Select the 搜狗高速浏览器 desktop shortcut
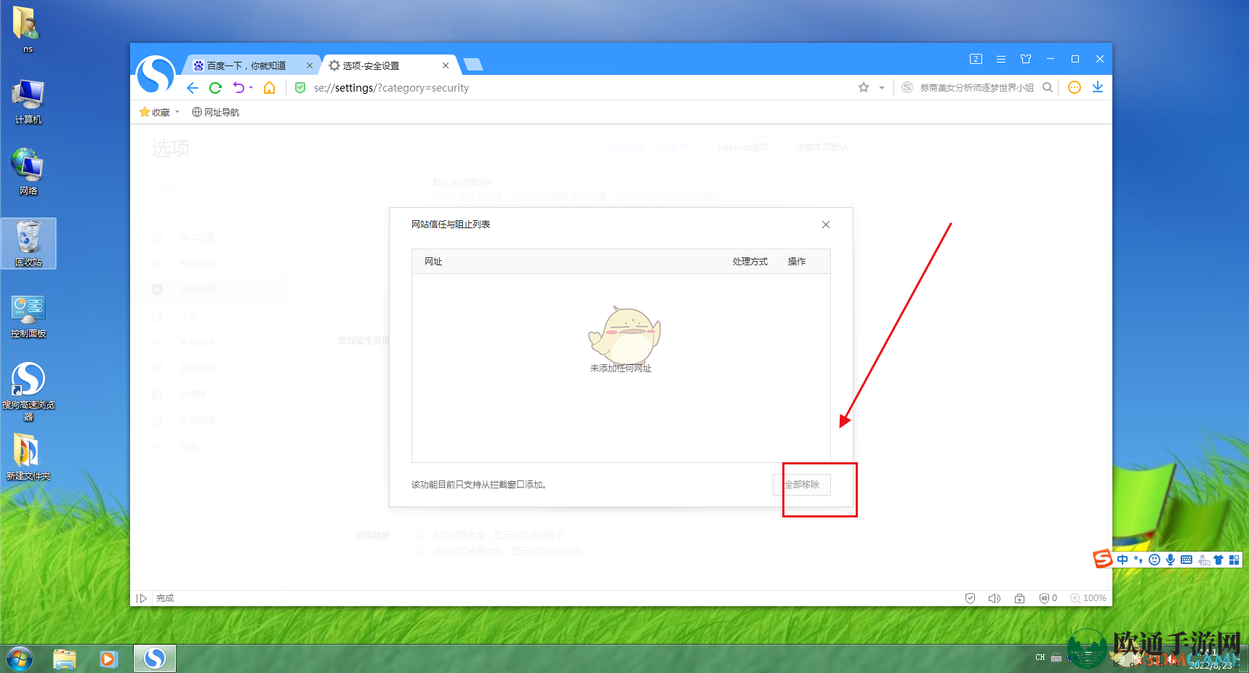The image size is (1249, 673). tap(28, 391)
